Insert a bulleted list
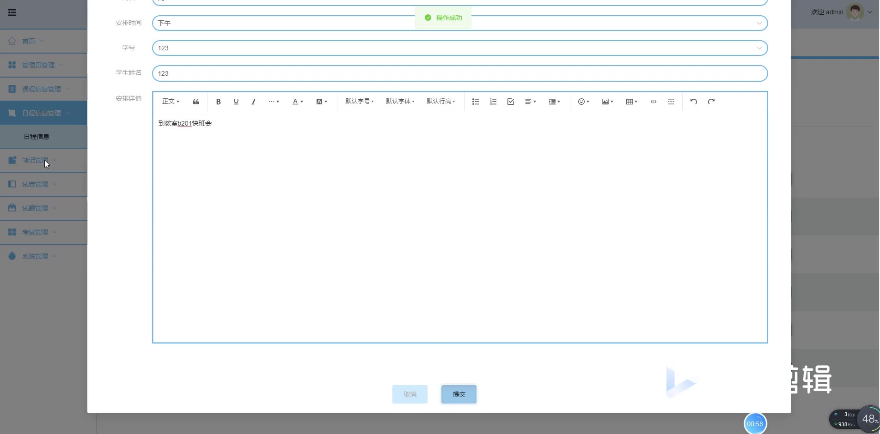 (475, 102)
